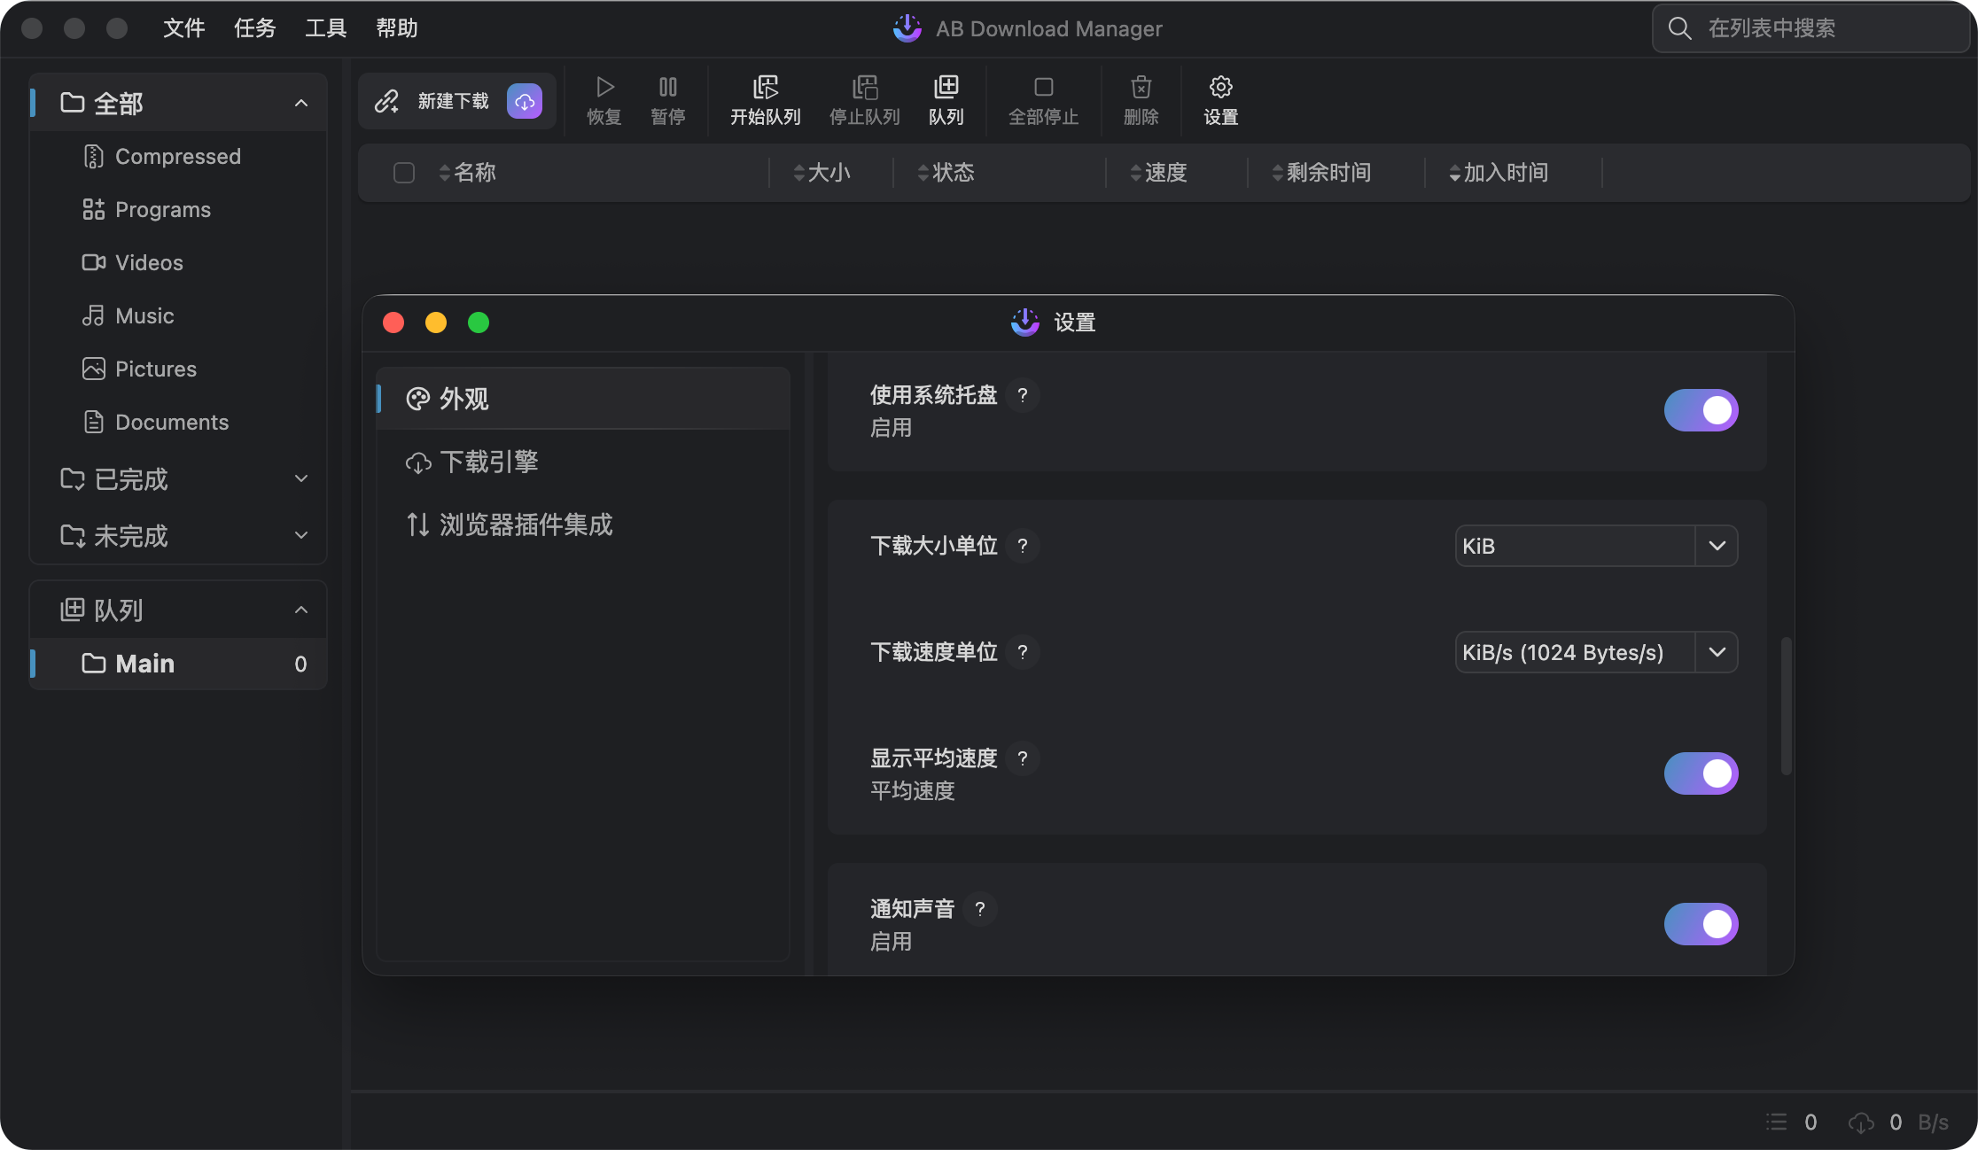Click help icon beside 下载大小单位
Viewport: 1978px width, 1150px height.
pyautogui.click(x=1023, y=546)
